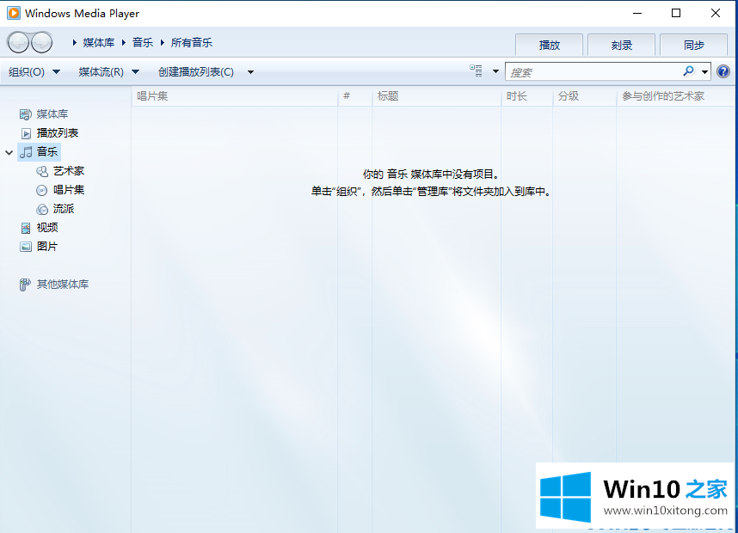Expand breadcrumb arrow before 音乐
The width and height of the screenshot is (738, 533).
tap(124, 43)
